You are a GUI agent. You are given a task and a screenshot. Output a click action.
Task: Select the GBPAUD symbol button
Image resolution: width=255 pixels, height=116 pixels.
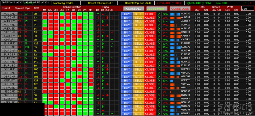pyautogui.click(x=9, y=69)
